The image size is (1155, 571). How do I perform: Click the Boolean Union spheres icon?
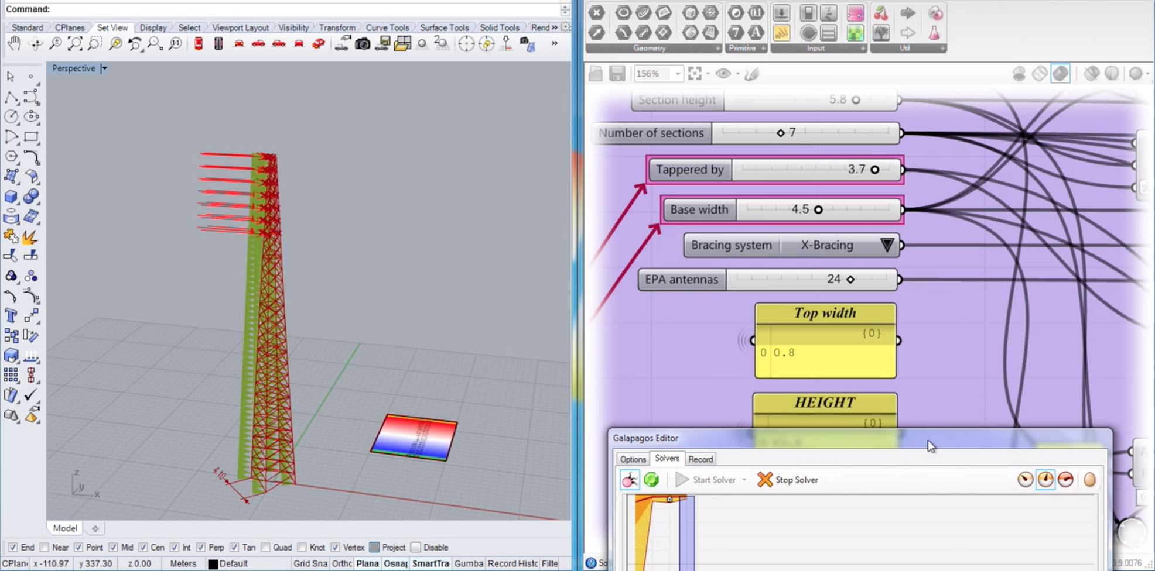[31, 197]
